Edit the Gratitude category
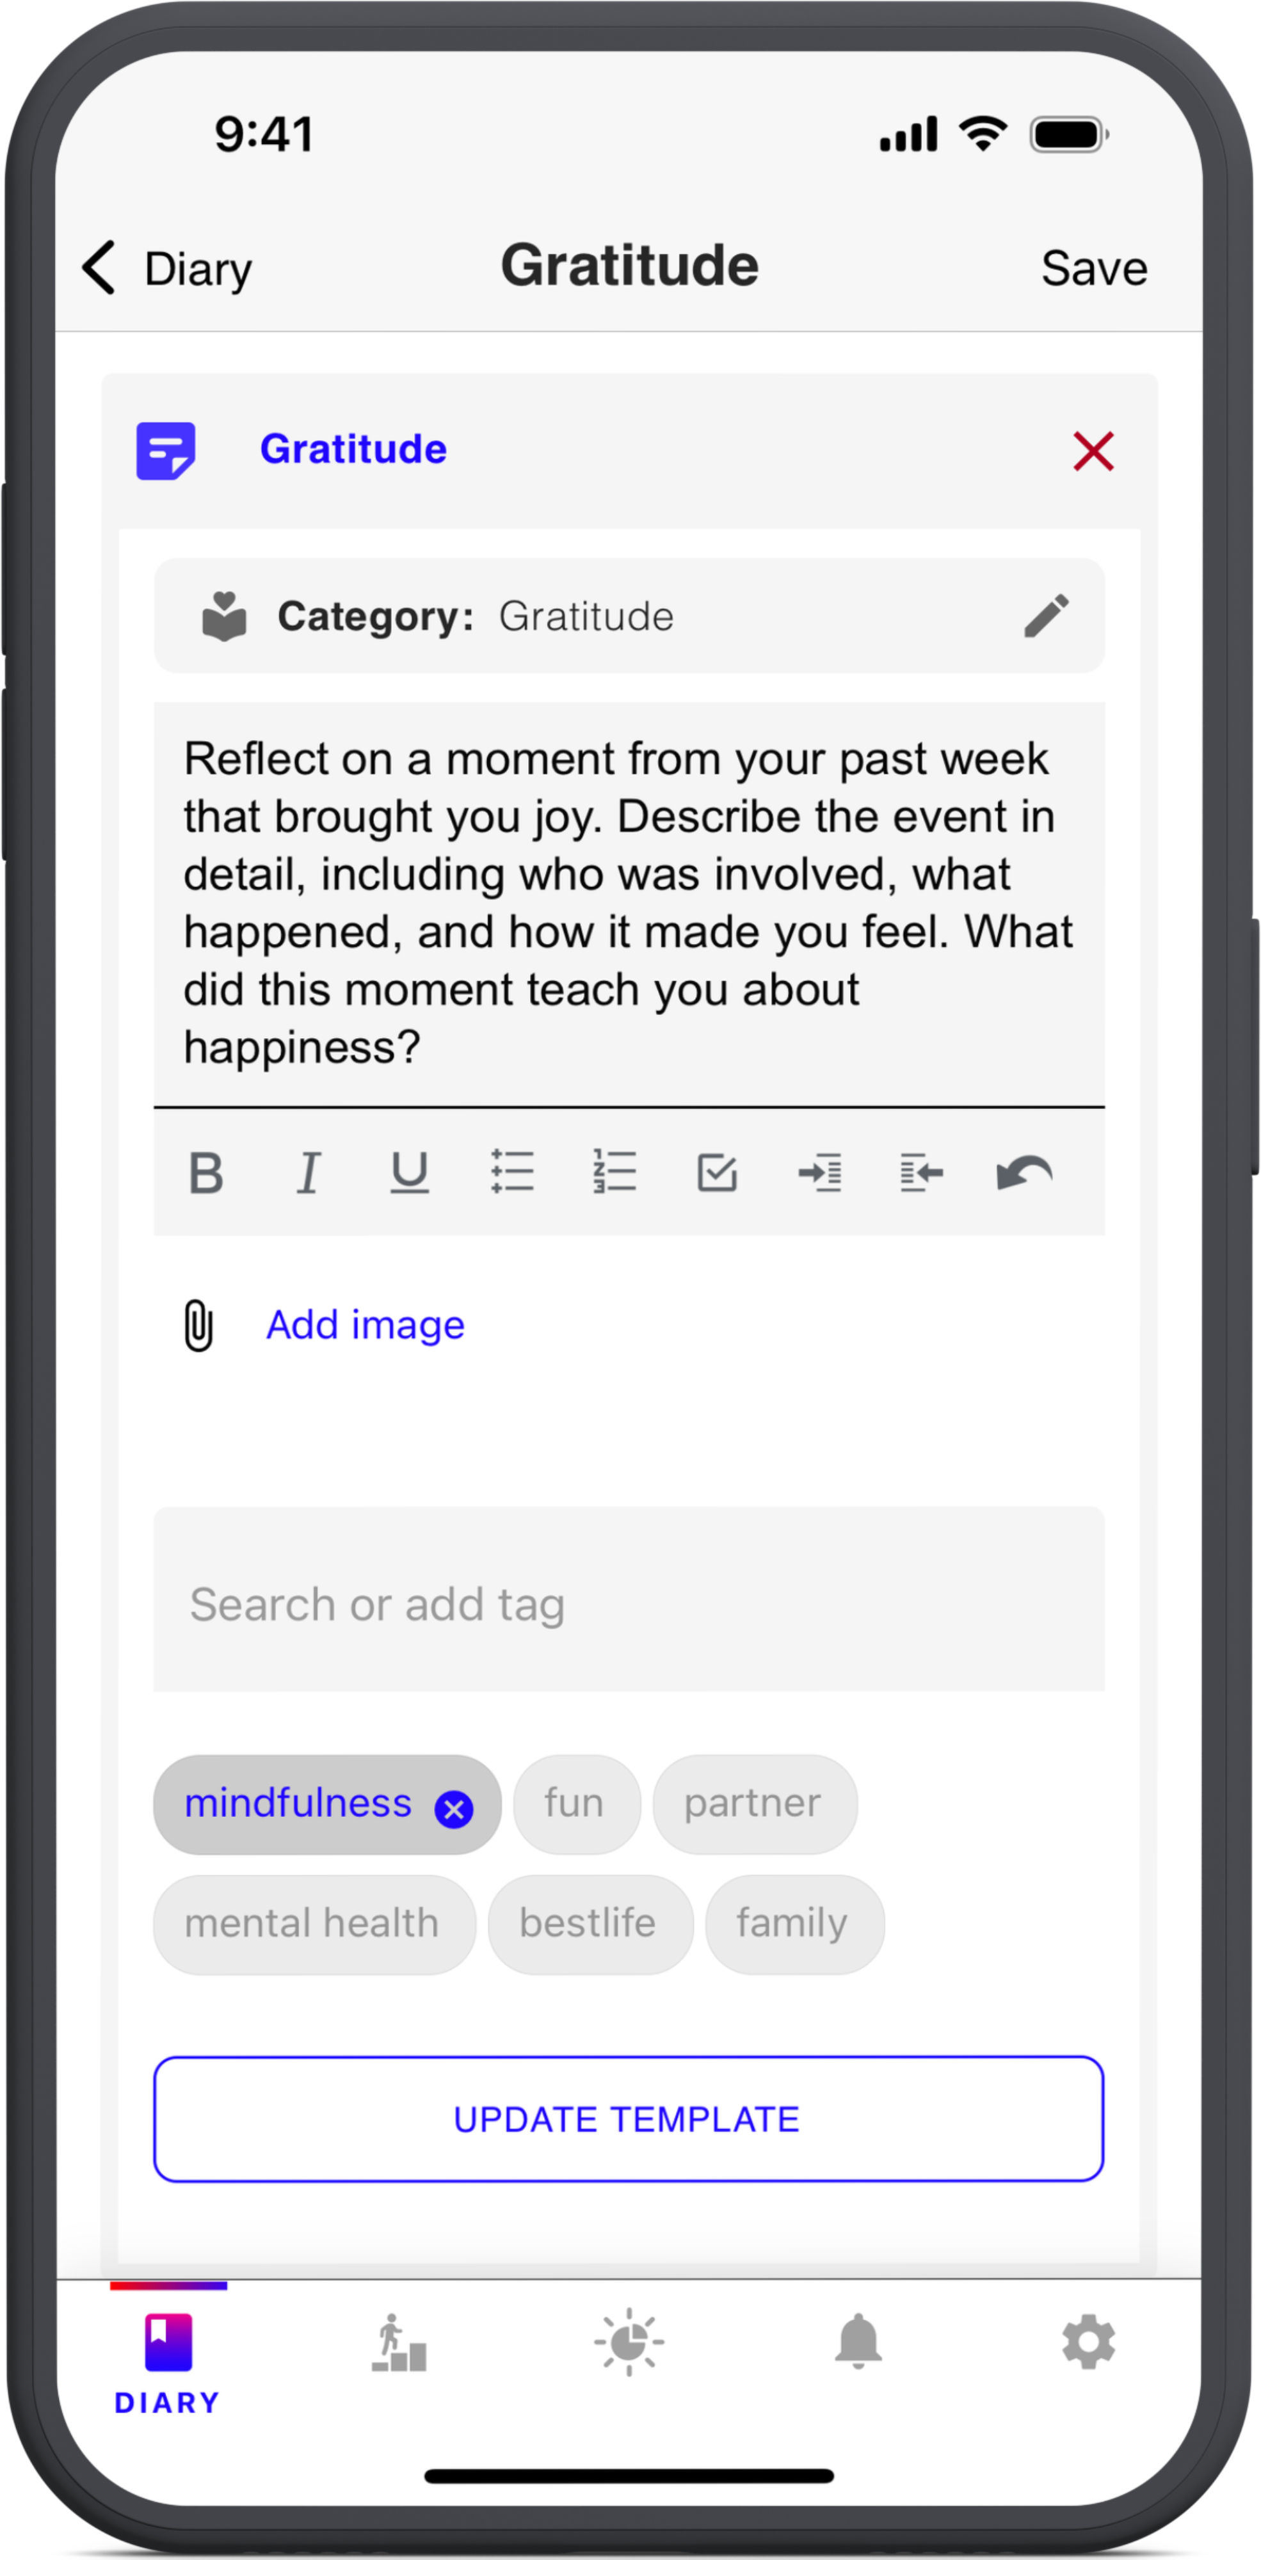1261x2560 pixels. [1047, 617]
